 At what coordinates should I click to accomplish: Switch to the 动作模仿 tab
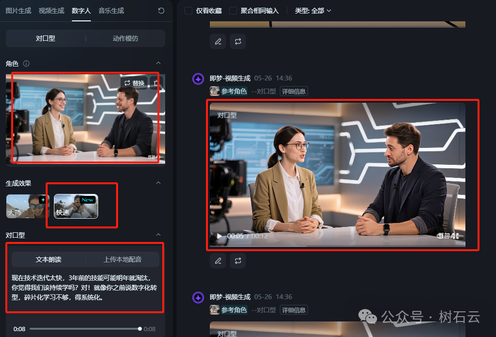[126, 38]
